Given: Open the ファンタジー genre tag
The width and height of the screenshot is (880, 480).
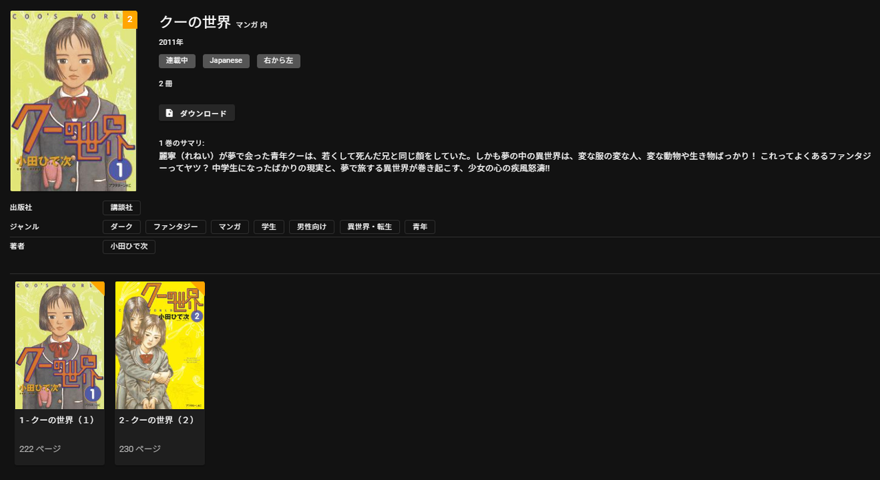Looking at the screenshot, I should (x=175, y=227).
